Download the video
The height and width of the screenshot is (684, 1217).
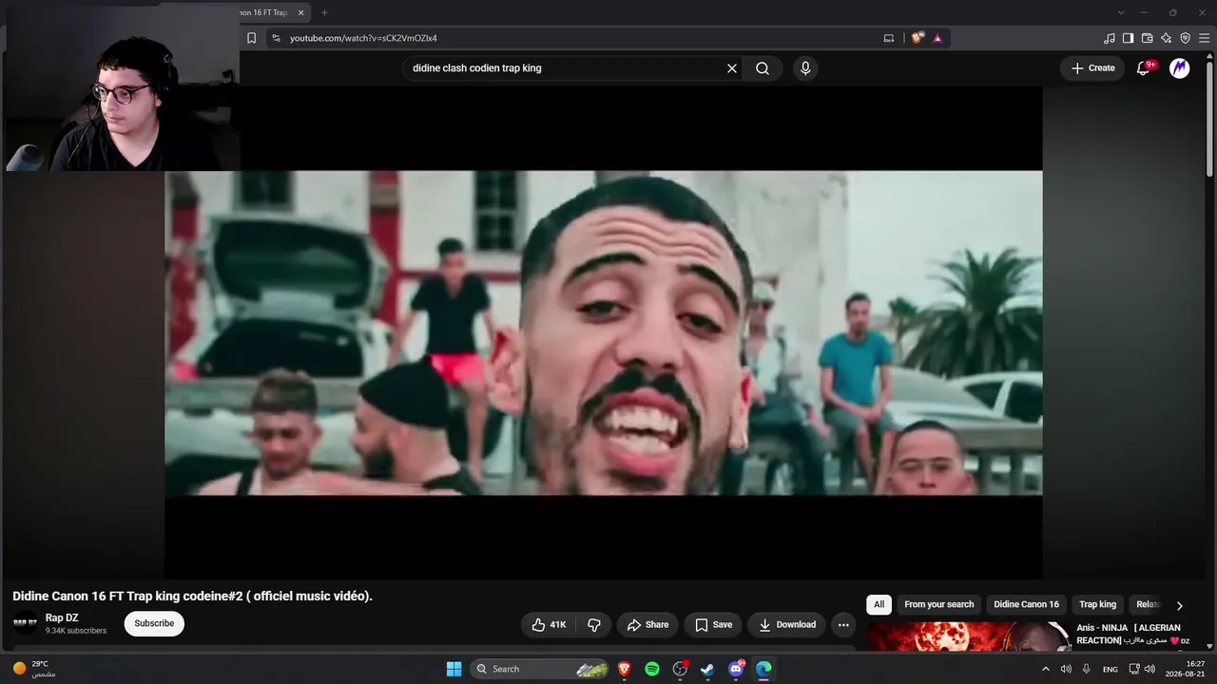tap(786, 624)
